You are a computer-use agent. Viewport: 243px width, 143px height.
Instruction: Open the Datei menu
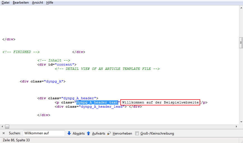pyautogui.click(x=6, y=3)
